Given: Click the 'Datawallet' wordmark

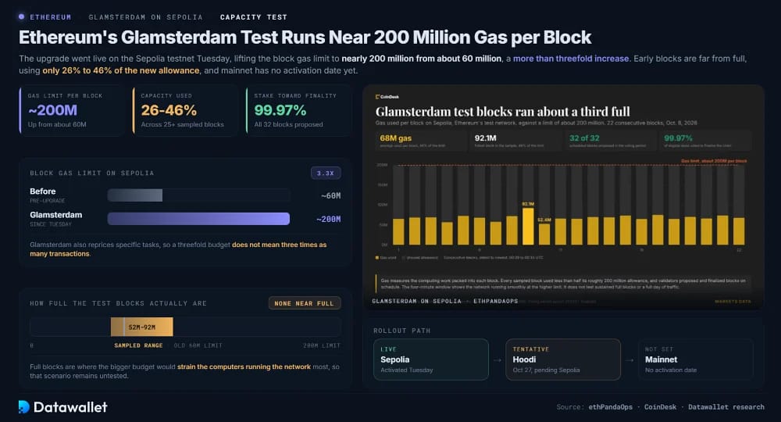Looking at the screenshot, I should (70, 407).
